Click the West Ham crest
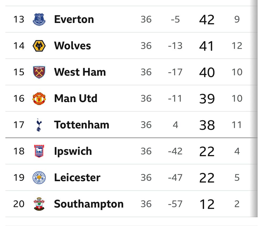263x226 pixels. pyautogui.click(x=39, y=72)
